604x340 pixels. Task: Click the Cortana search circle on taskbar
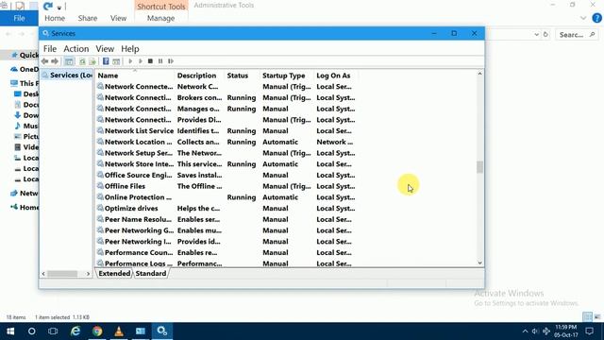(x=31, y=331)
